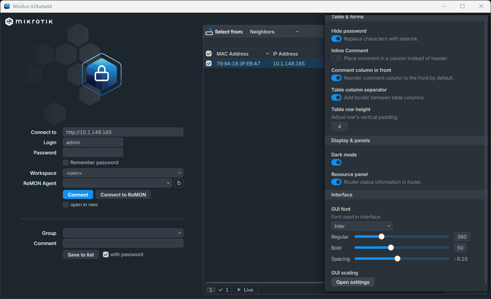Click the RoMON Agent refresh icon
The width and height of the screenshot is (491, 299).
tap(179, 183)
